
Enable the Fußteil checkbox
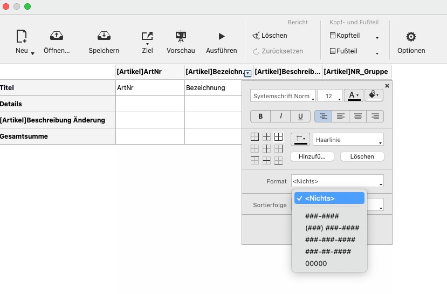pyautogui.click(x=333, y=52)
